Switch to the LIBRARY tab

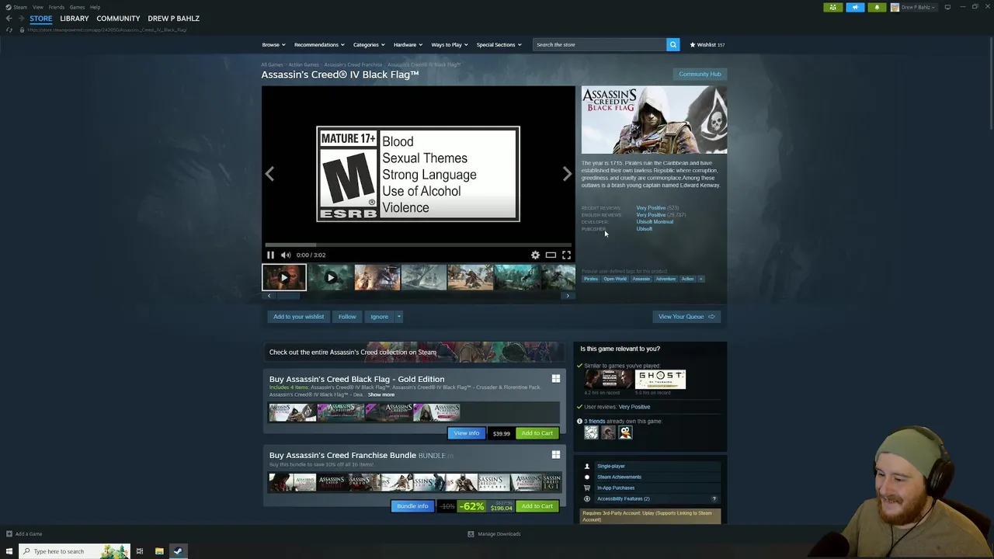(74, 18)
